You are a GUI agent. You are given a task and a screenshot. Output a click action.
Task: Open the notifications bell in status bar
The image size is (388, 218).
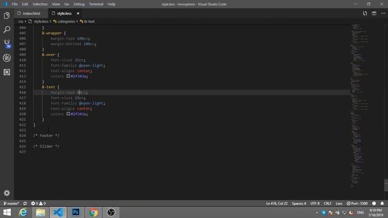pos(382,203)
